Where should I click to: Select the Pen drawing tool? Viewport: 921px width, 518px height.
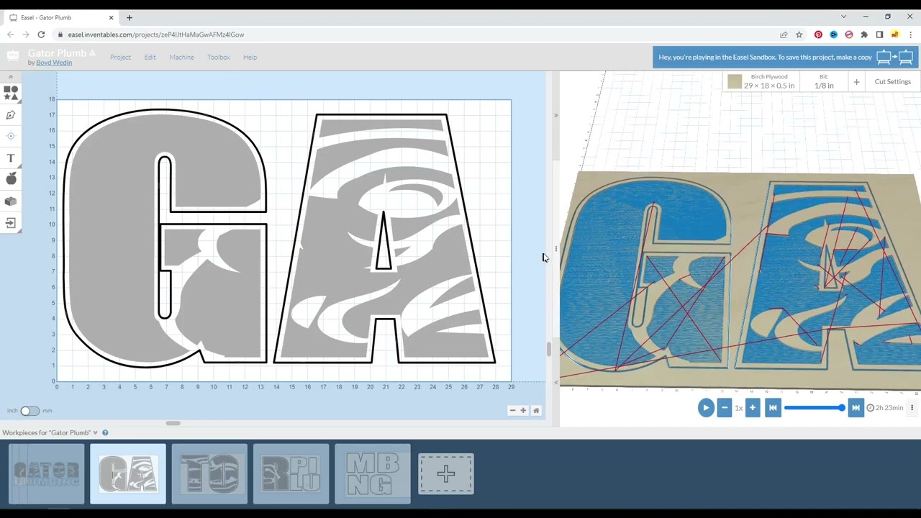[11, 115]
